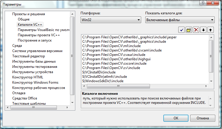Select the OpenCV\cxcore\include path
This screenshot has height=129, width=222.
114,63
